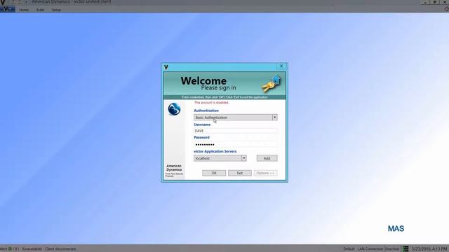Click the V icon in the dialog title bar
This screenshot has height=252, width=449.
(166, 67)
